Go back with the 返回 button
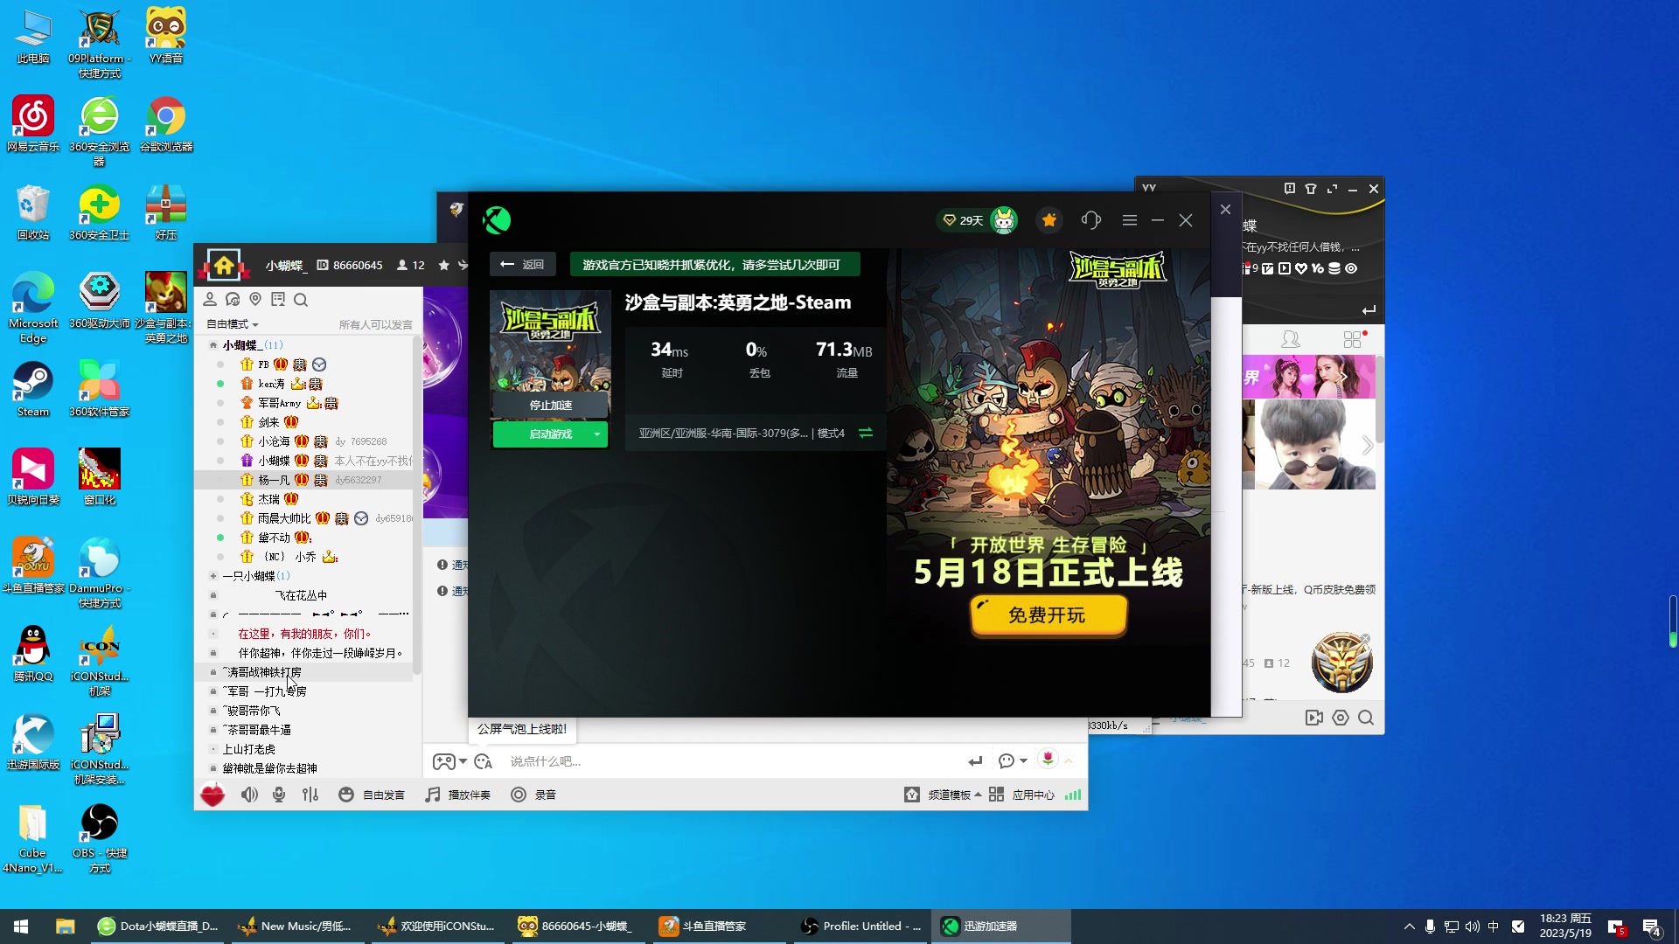This screenshot has width=1679, height=944. tap(523, 264)
